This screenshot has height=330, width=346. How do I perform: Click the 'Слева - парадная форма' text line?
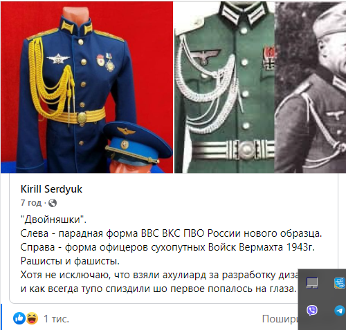click(x=171, y=233)
